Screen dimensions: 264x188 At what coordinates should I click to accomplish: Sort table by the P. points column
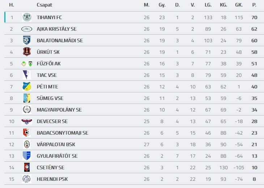(x=254, y=5)
